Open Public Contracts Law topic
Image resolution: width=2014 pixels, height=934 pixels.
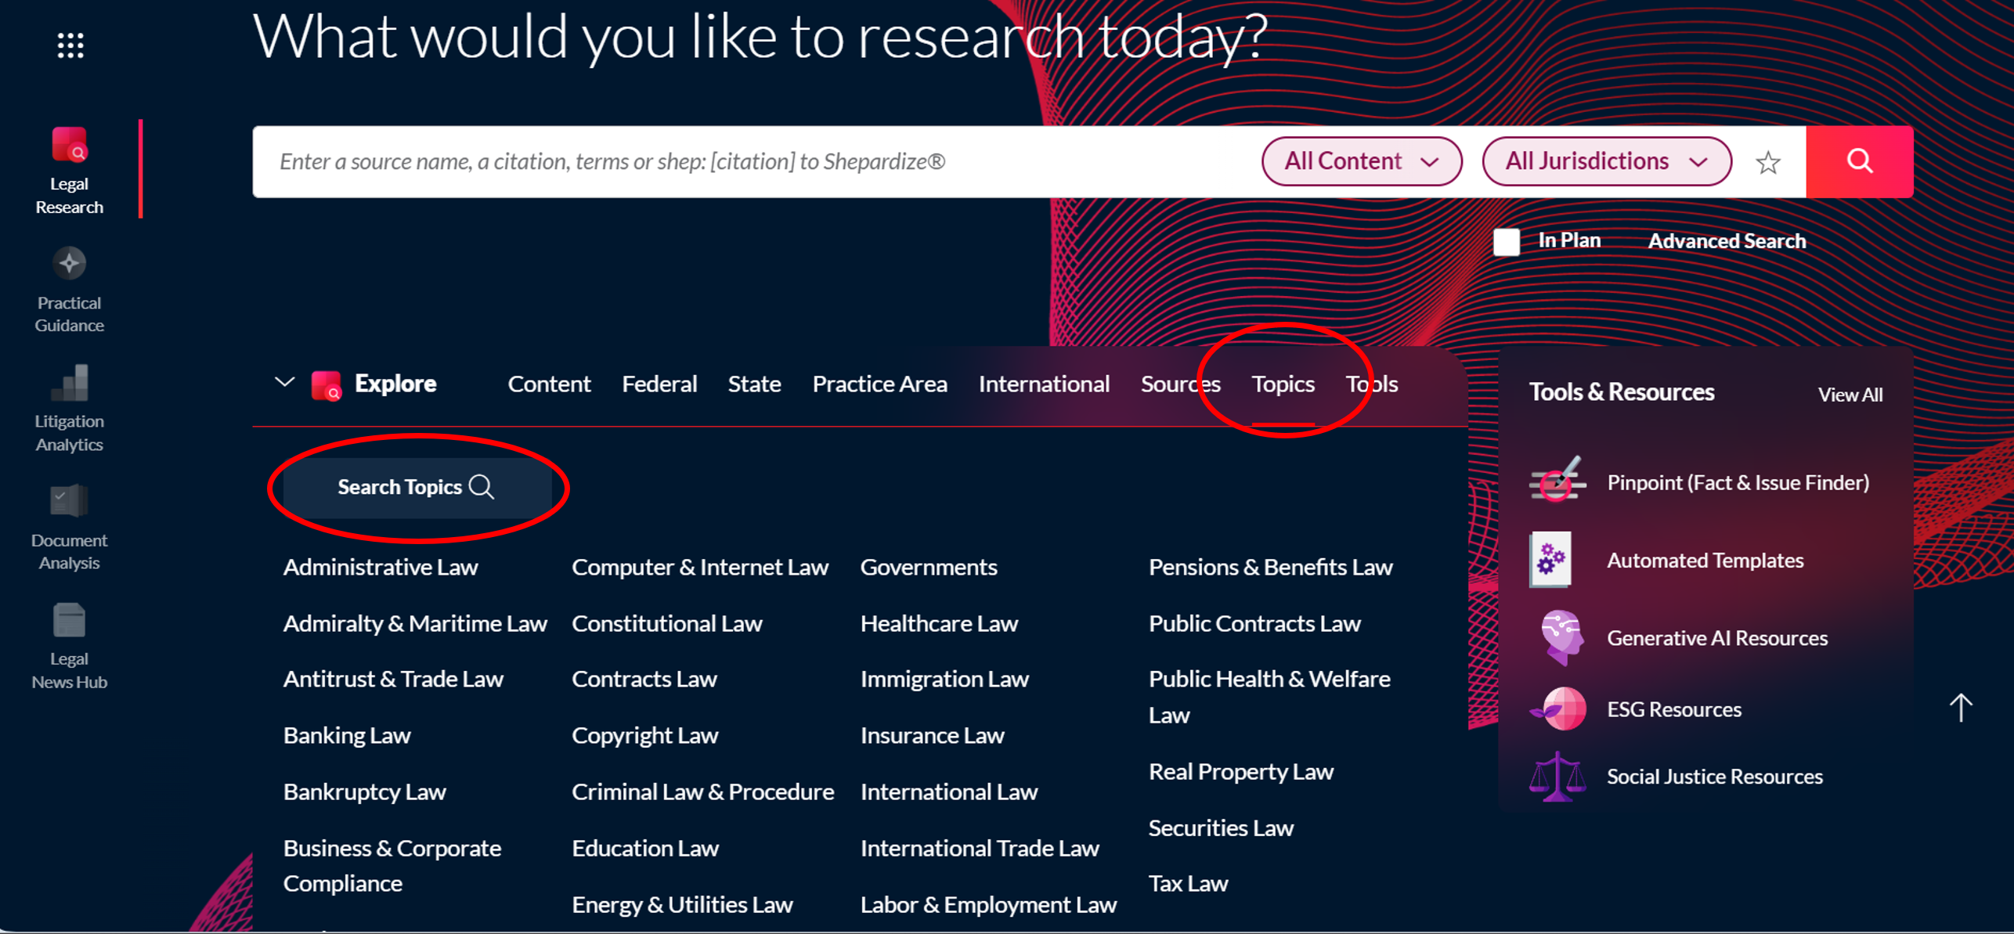1254,623
